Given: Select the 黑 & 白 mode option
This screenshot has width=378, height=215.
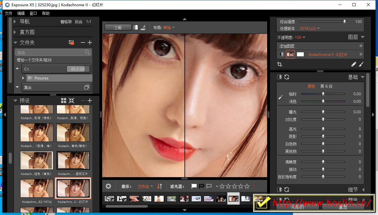Looking at the screenshot, I should pyautogui.click(x=326, y=86).
